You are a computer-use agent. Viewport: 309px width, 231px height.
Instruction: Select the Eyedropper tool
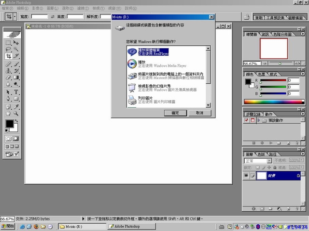pos(16,107)
